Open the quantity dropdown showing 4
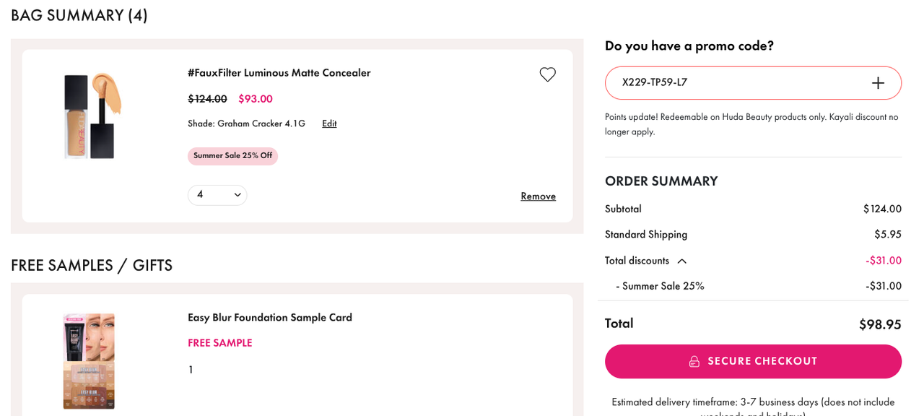The width and height of the screenshot is (924, 416). click(217, 195)
